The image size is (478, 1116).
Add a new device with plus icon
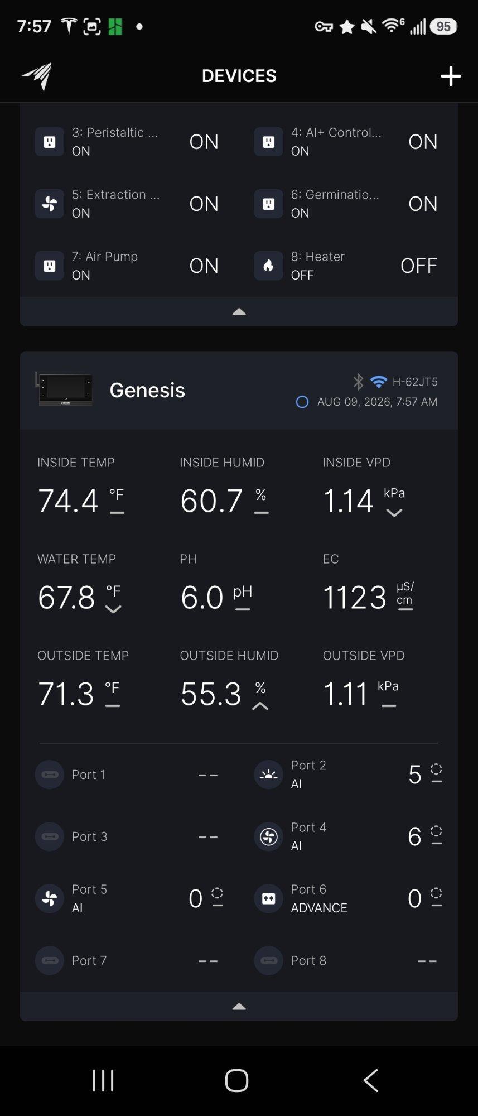[x=450, y=76]
